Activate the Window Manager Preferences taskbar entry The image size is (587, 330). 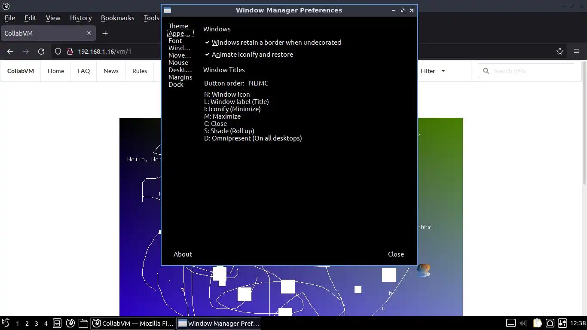point(219,323)
